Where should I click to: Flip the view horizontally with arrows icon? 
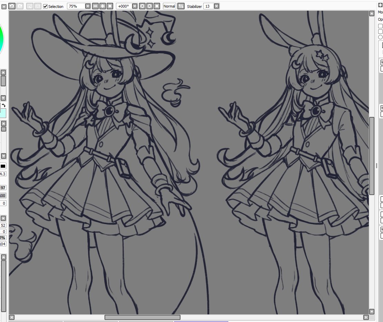point(181,6)
